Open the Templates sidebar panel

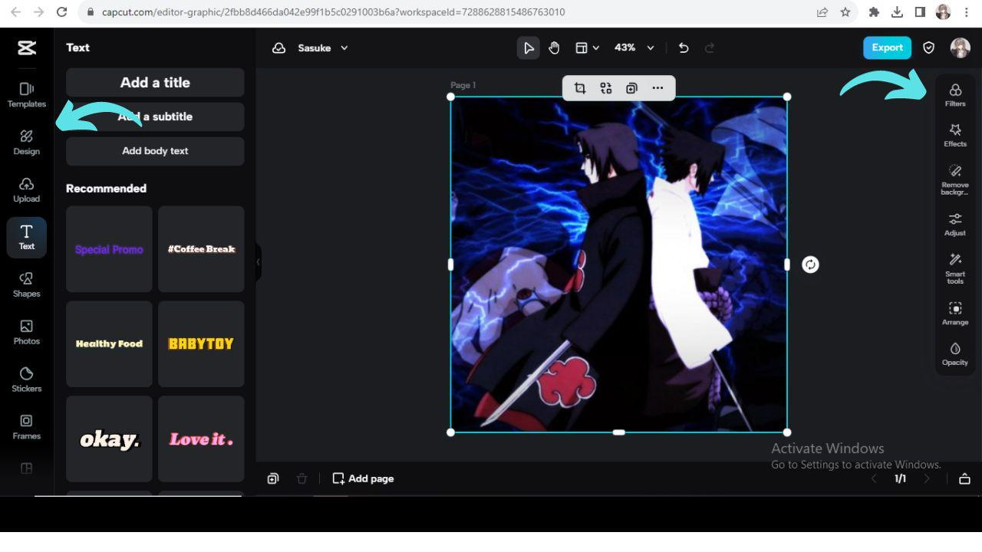(27, 95)
